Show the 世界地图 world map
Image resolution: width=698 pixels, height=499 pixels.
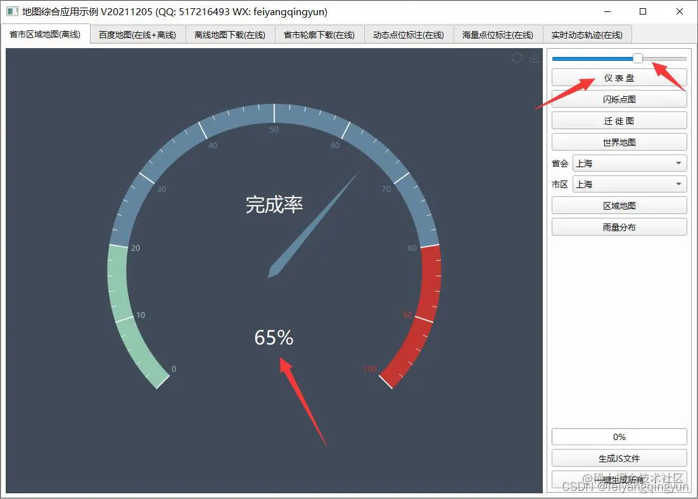[619, 142]
